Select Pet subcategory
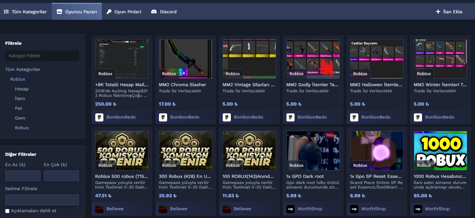Screen dimensions: 475x218 19,108
